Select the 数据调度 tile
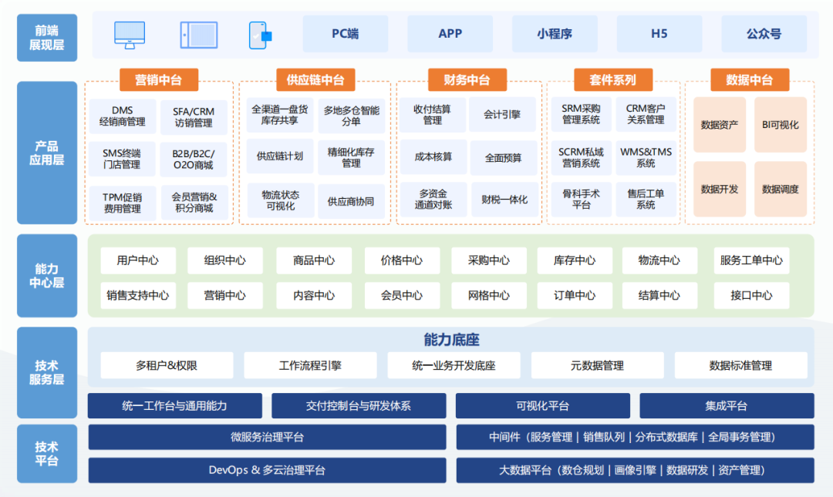The image size is (833, 497). point(781,189)
